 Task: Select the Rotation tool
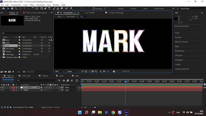pos(33,8)
